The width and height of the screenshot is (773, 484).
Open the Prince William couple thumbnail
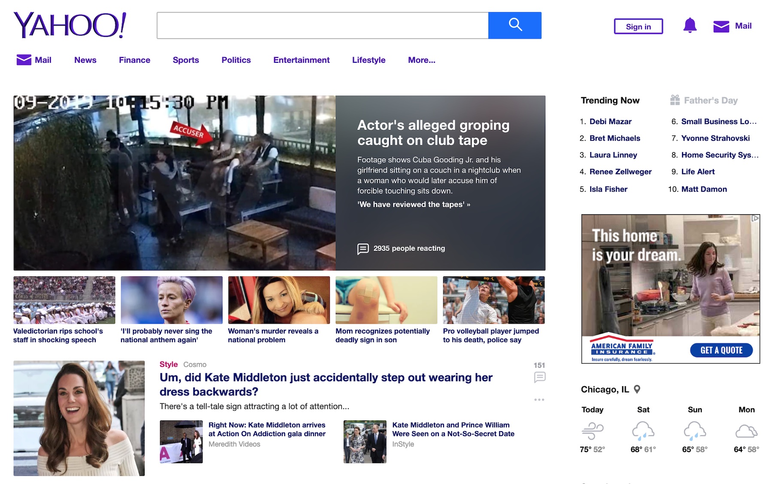coord(365,442)
